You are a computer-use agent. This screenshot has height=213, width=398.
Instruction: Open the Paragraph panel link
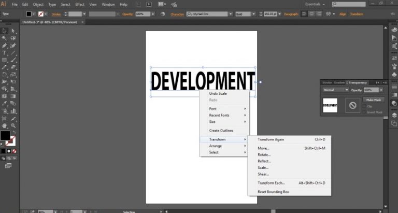[291, 14]
